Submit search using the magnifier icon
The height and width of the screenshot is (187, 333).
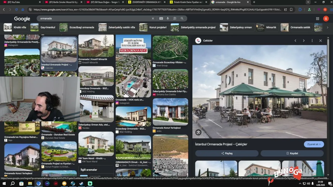click(x=182, y=18)
